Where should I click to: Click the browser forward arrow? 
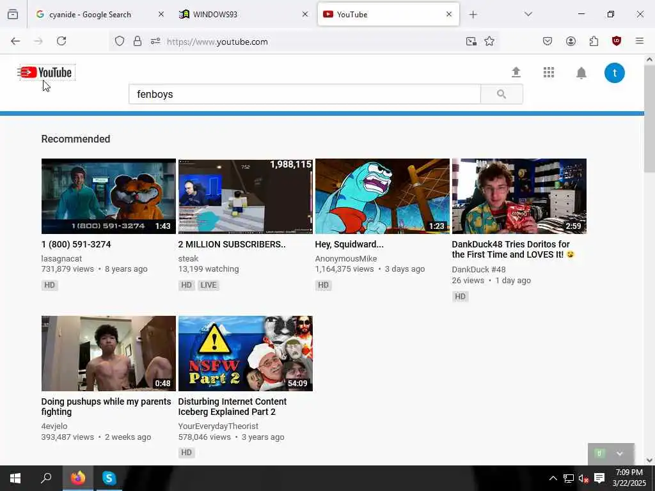pos(38,41)
